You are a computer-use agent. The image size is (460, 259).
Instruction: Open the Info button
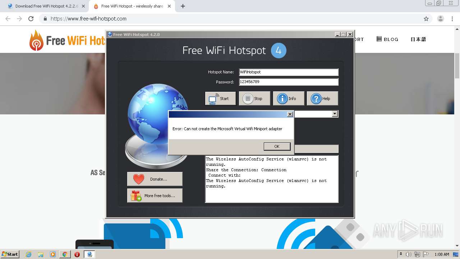[x=289, y=99]
